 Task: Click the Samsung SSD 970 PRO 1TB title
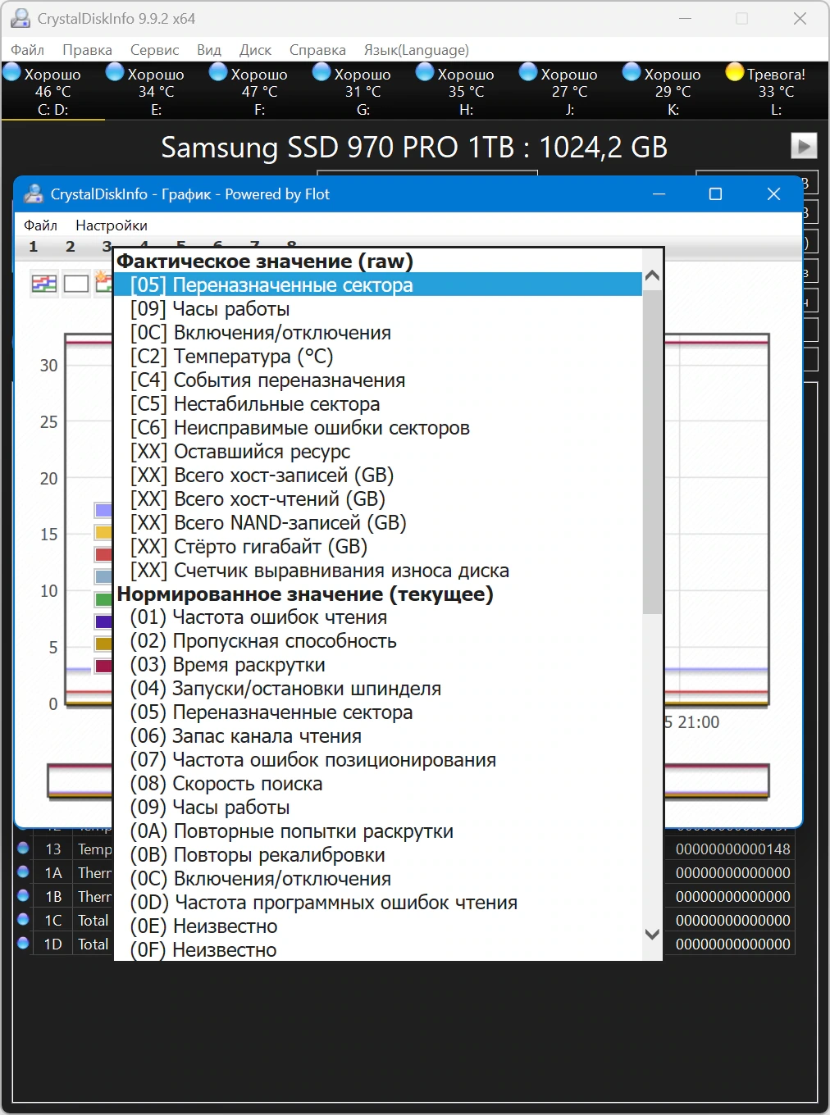pyautogui.click(x=414, y=147)
